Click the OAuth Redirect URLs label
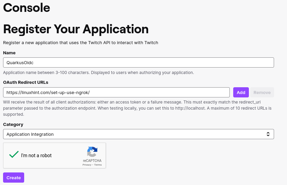This screenshot has width=287, height=185. [x=26, y=82]
